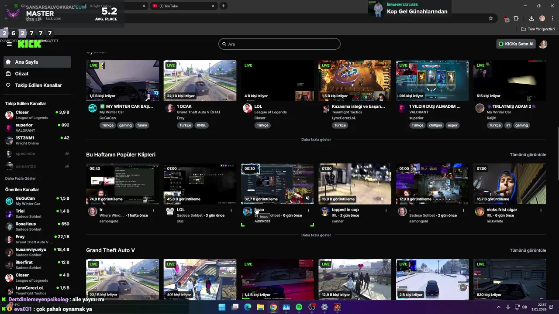
Task: Click xQc clip channel avatar under LOL clip
Action: [170, 212]
